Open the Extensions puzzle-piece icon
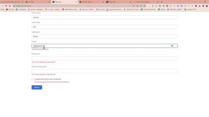Screen dimensions: 209x117 196,6
